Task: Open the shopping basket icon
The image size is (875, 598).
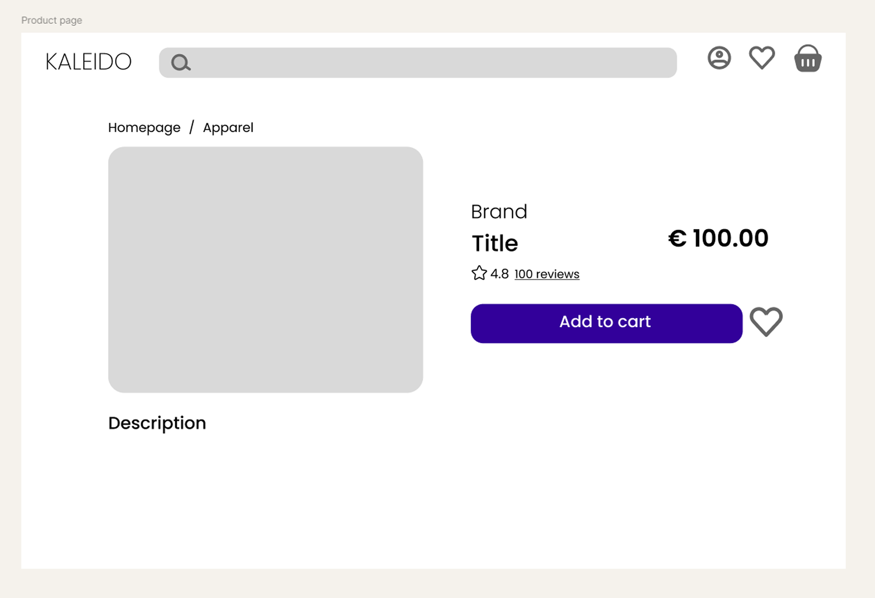Action: tap(808, 58)
